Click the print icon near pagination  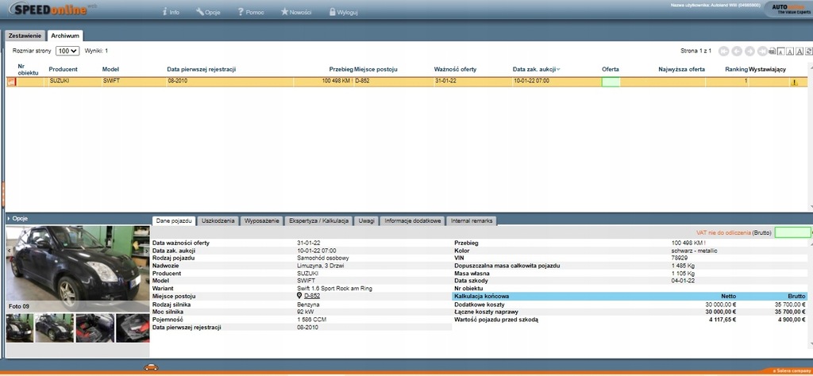(773, 51)
